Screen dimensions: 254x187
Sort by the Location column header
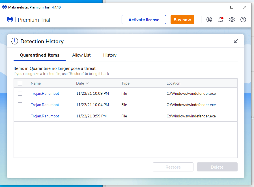pos(173,83)
